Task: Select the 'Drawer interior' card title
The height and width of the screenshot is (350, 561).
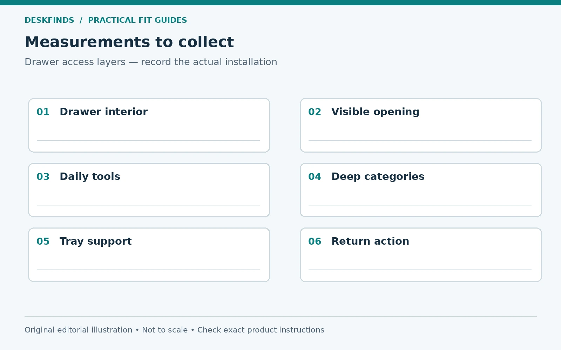Action: (103, 112)
